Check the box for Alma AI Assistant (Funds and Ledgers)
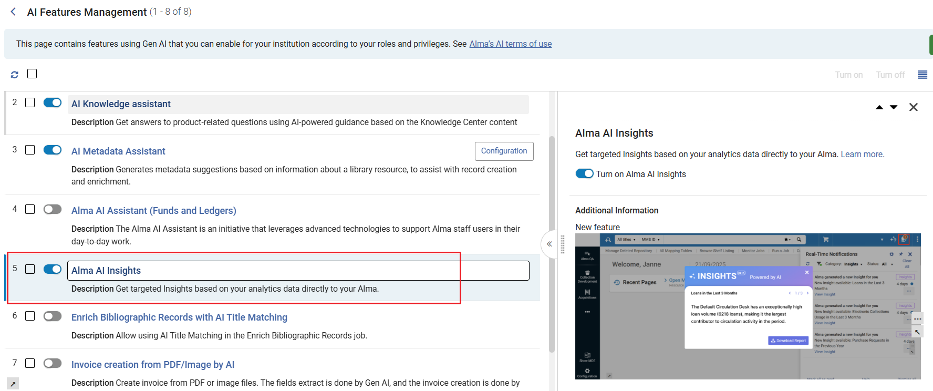The height and width of the screenshot is (391, 933). tap(30, 209)
